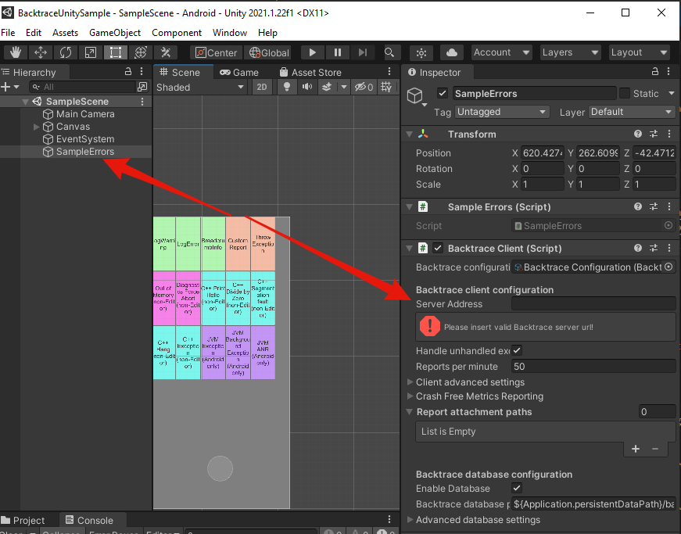The image size is (681, 534).
Task: Select the Move tool
Action: point(41,52)
